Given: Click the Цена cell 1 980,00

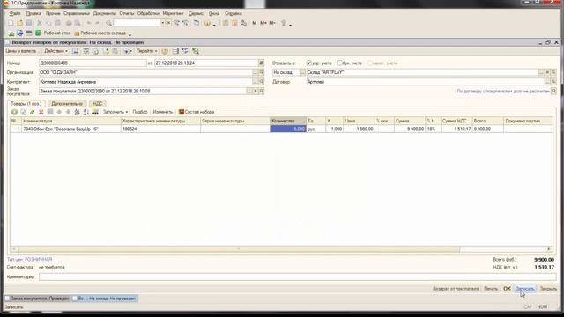Looking at the screenshot, I should (x=359, y=129).
